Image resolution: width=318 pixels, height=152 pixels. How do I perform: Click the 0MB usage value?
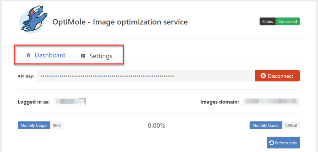[x=57, y=126]
